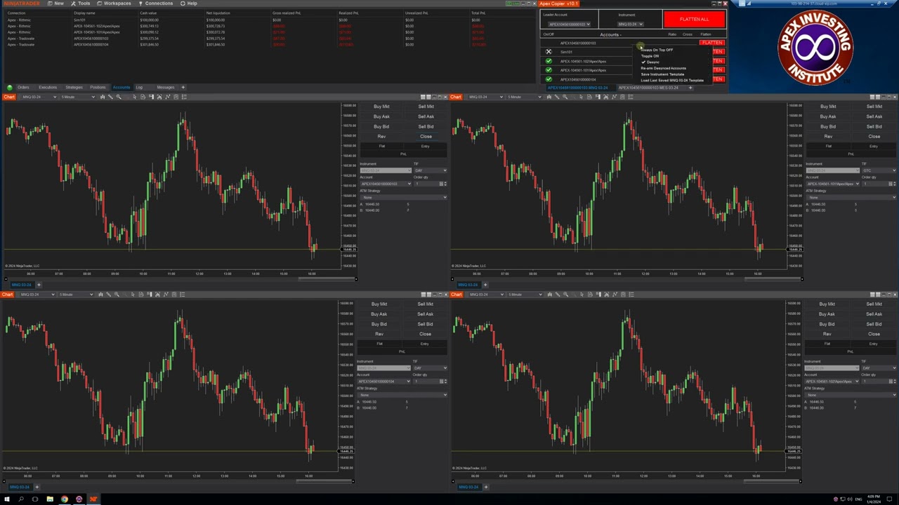
Task: Open the Windows Start menu
Action: click(6, 499)
